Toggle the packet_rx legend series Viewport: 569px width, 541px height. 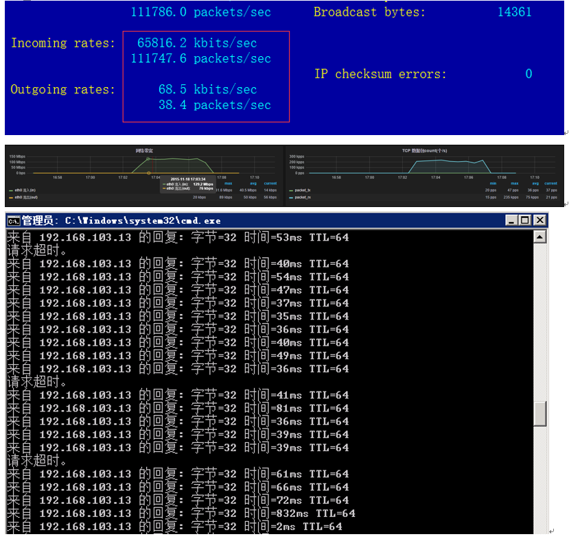(x=303, y=197)
